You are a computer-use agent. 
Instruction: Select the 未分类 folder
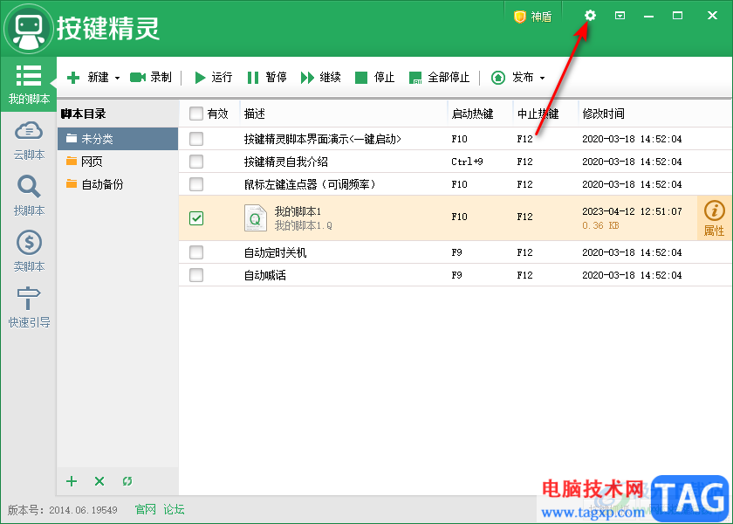point(118,139)
